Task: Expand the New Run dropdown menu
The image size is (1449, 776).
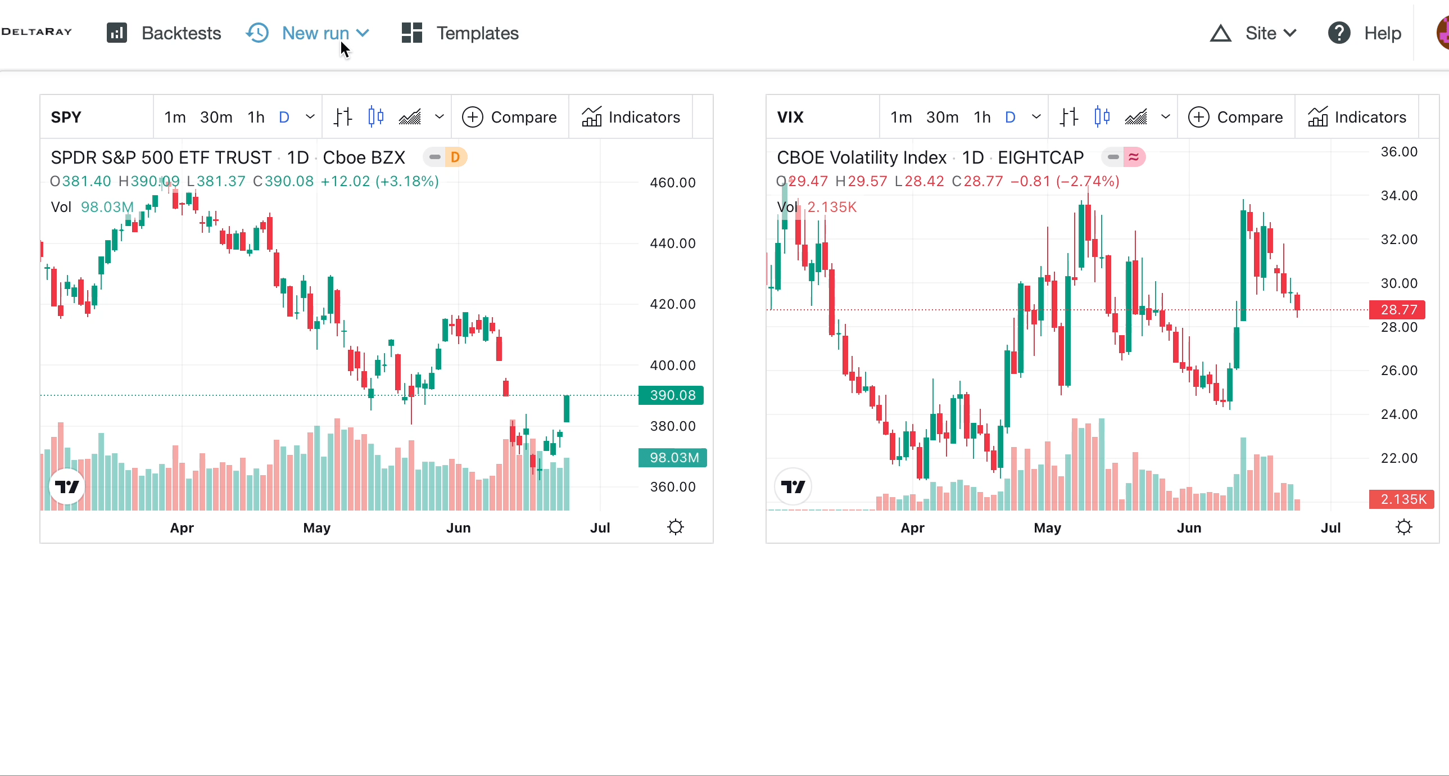Action: 362,33
